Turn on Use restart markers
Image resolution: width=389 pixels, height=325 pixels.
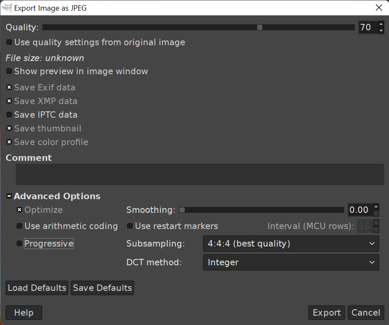[130, 226]
